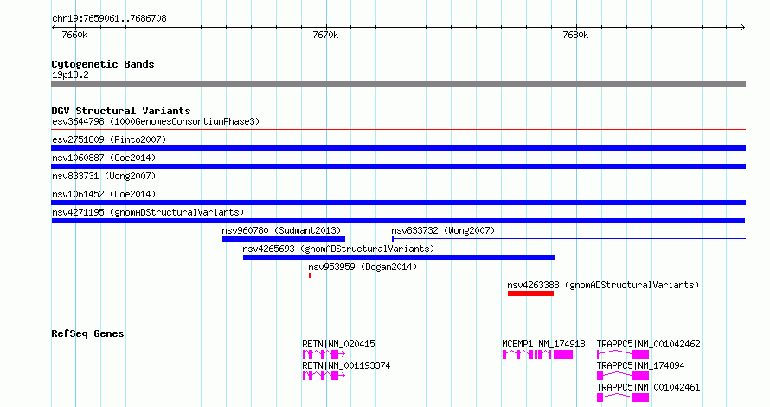Viewport: 770px width, 407px height.
Task: Click the nsv833731 (Wong2007) red line
Action: point(398,184)
